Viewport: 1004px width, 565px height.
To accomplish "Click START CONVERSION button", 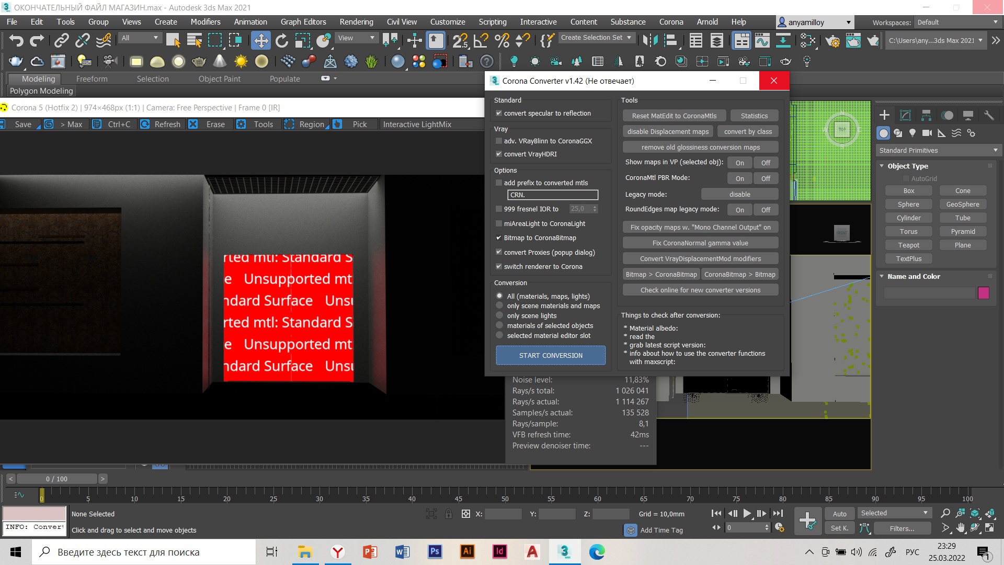I will pos(550,355).
